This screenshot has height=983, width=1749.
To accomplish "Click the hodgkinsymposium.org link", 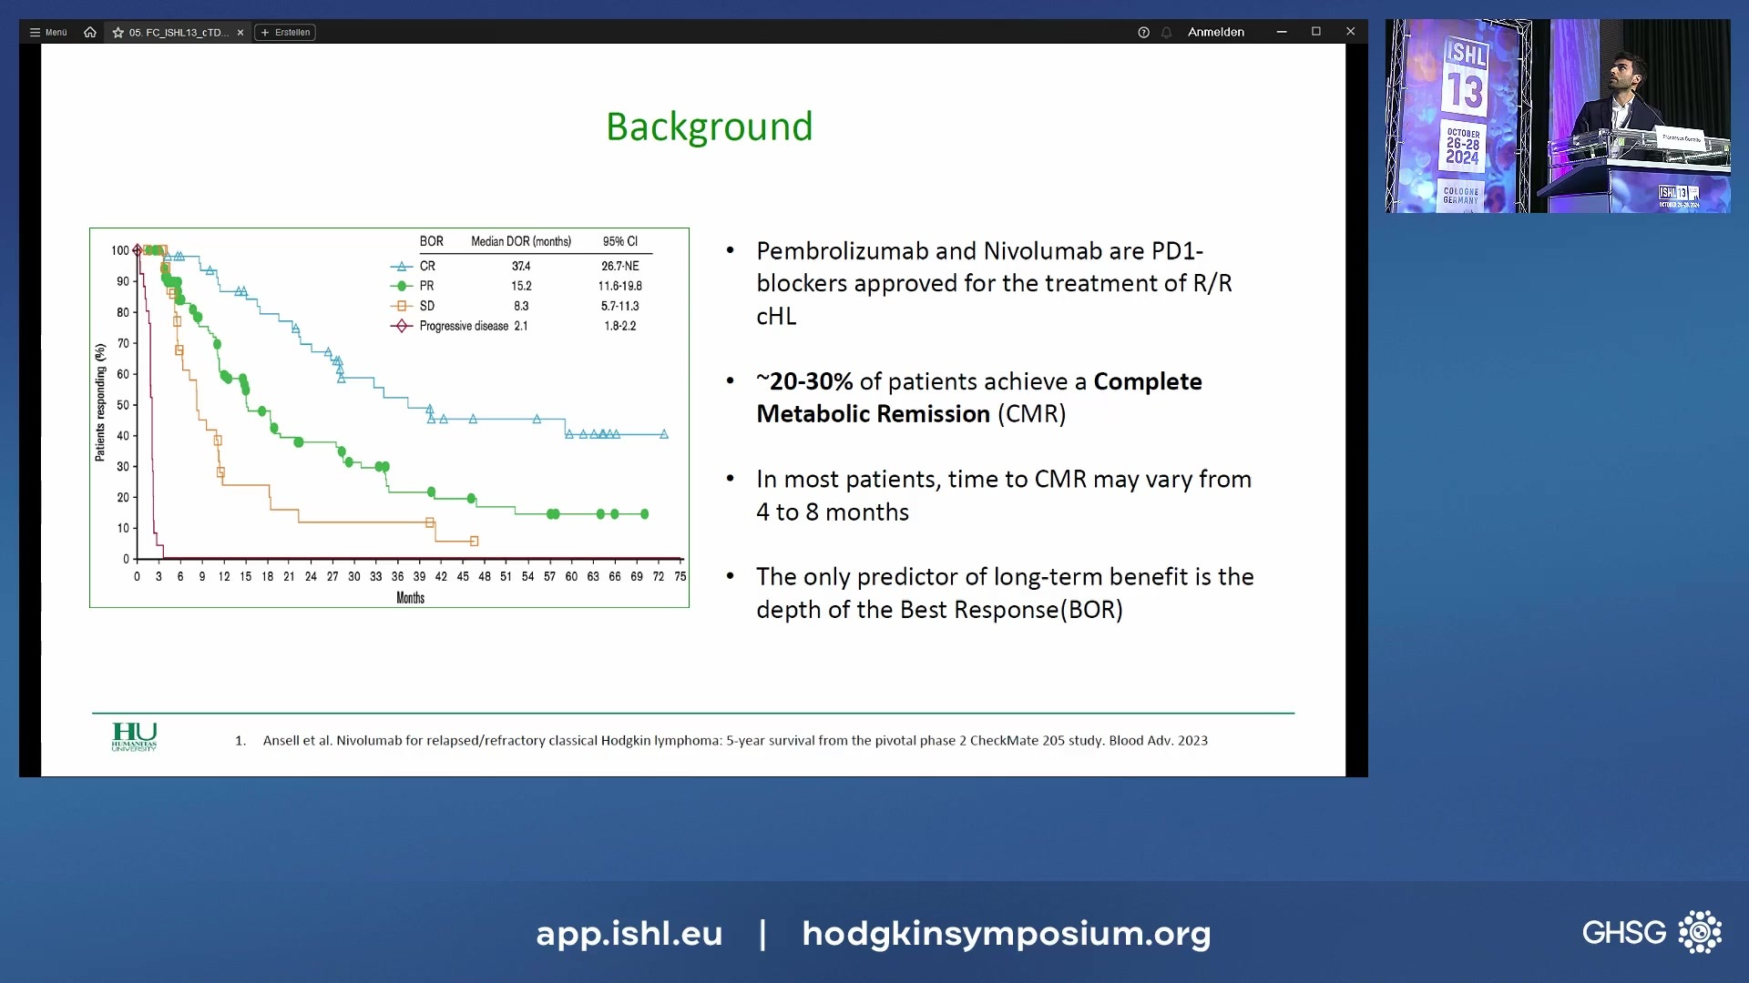I will pos(1006,934).
